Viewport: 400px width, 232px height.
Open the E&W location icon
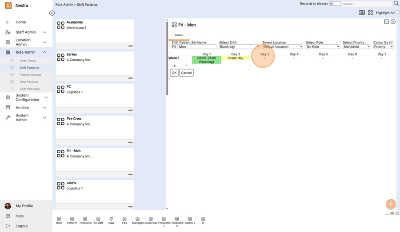click(111, 219)
